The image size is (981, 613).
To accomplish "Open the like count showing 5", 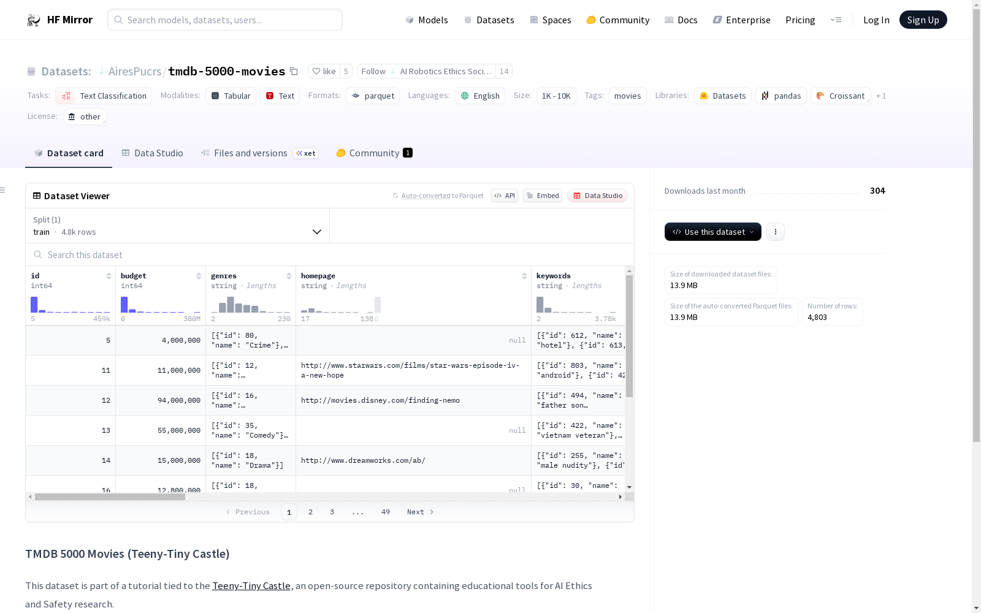I will (346, 71).
